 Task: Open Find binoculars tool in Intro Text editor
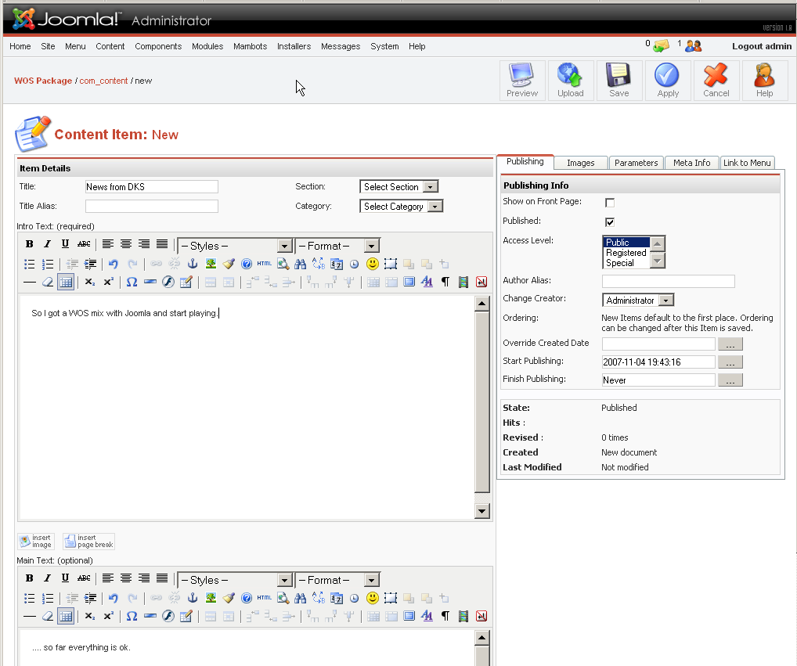(x=301, y=264)
